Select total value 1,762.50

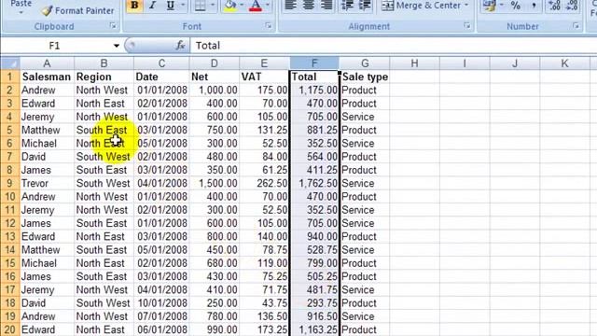pyautogui.click(x=314, y=183)
